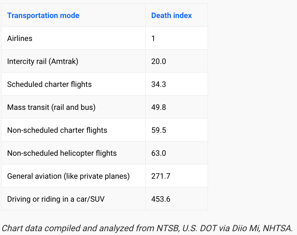Click the Death index column header
The height and width of the screenshot is (235, 297).
(x=171, y=16)
